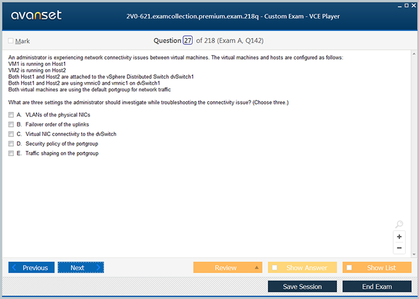Click the Save Session button
This screenshot has width=419, height=299.
point(302,286)
